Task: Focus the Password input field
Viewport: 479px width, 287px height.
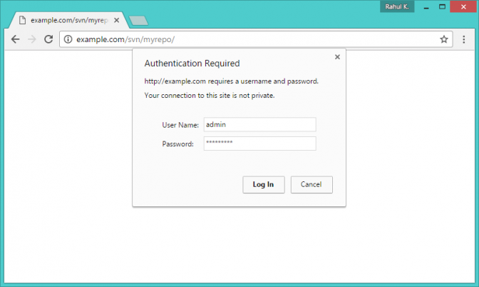Action: (x=260, y=143)
